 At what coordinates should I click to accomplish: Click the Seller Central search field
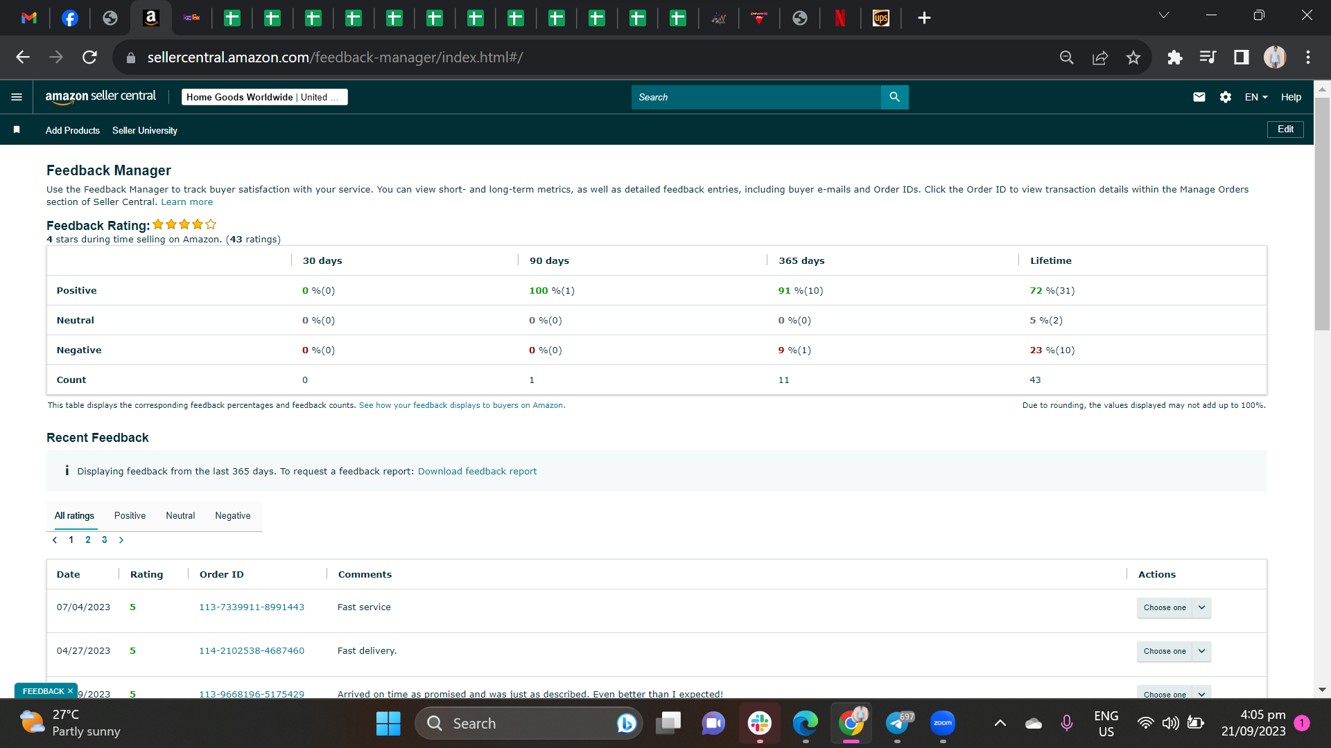pyautogui.click(x=756, y=97)
